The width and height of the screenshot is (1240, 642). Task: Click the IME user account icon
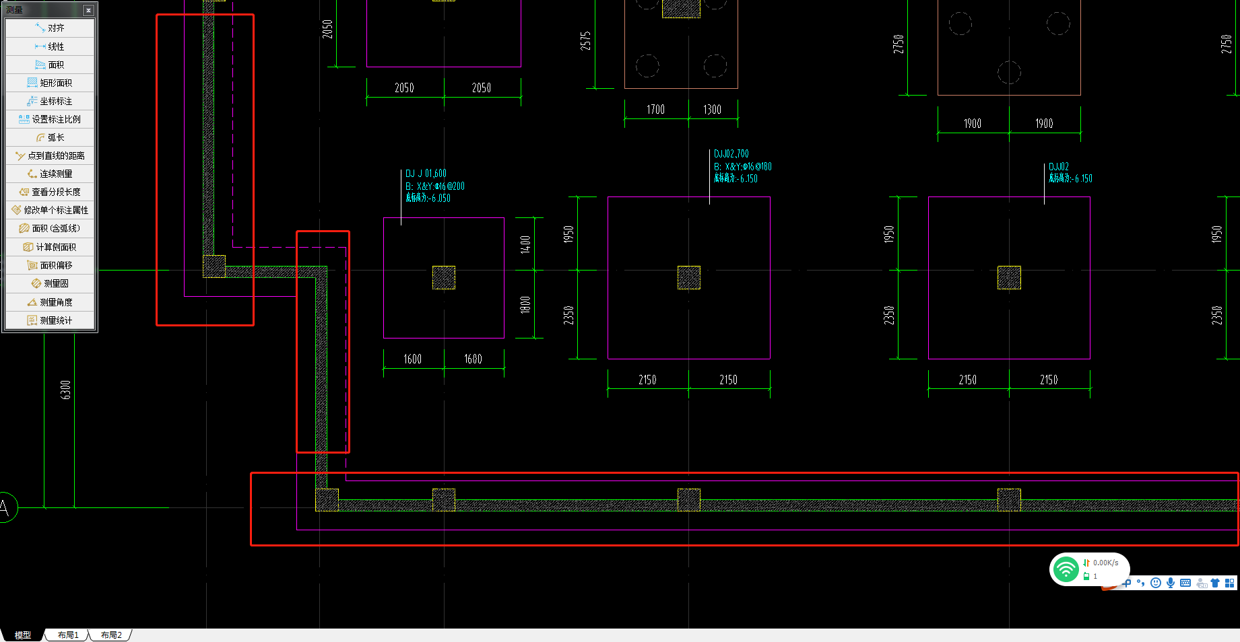[1201, 583]
